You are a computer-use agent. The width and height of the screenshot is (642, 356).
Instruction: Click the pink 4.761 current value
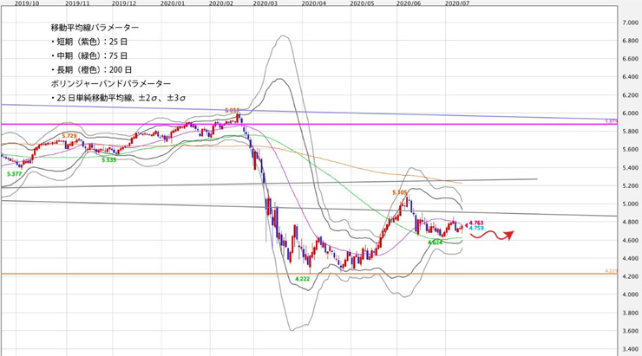point(476,223)
